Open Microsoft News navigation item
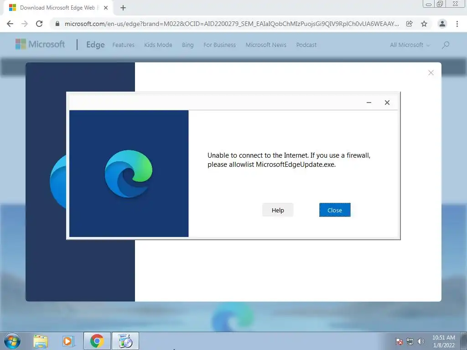This screenshot has height=350, width=467. tap(266, 45)
